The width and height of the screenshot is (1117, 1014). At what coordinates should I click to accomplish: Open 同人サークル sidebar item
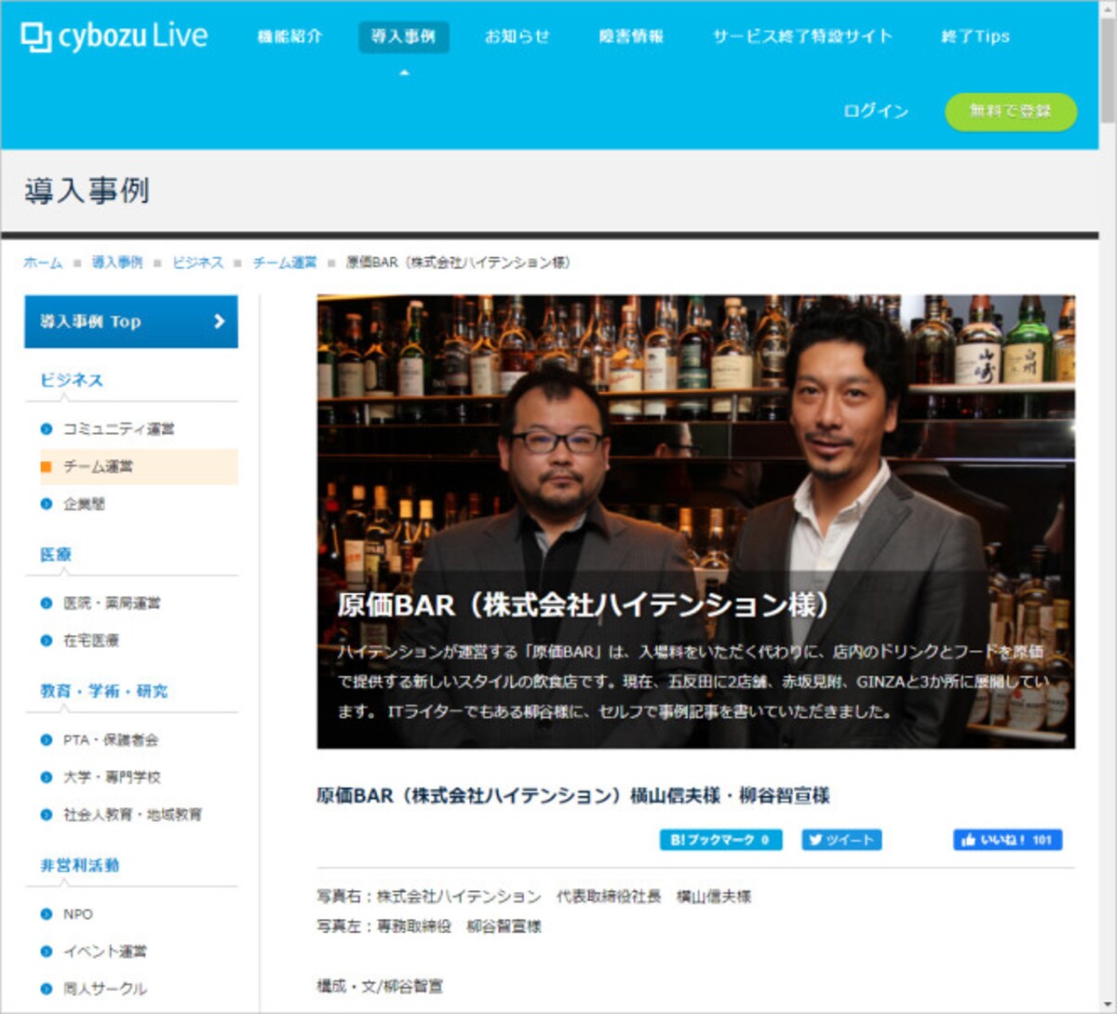point(105,989)
